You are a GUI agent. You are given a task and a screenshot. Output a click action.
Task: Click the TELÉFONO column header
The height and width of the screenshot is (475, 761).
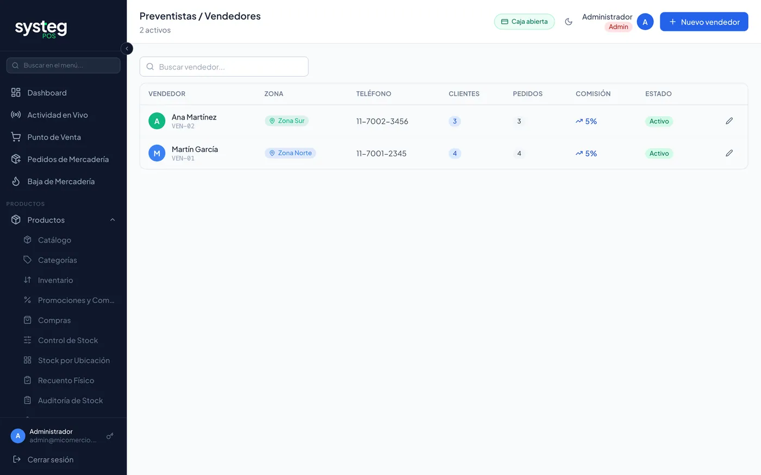coord(373,94)
